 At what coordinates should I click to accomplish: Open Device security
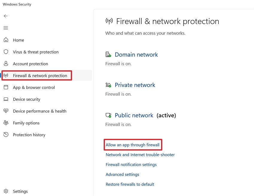27,99
